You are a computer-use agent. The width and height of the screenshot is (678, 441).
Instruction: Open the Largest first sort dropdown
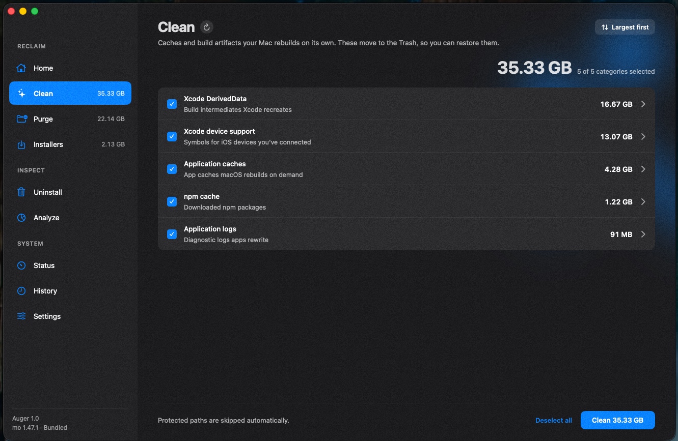point(625,27)
